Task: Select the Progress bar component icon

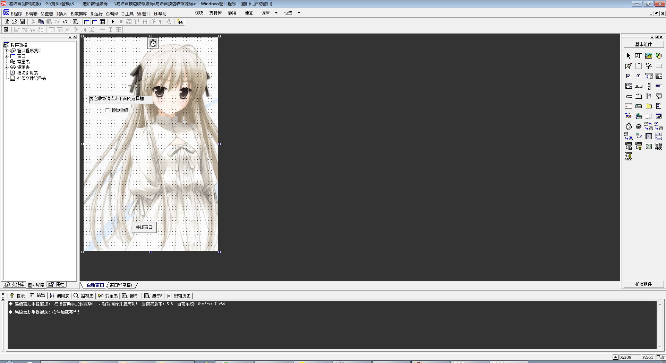Action: point(659,86)
